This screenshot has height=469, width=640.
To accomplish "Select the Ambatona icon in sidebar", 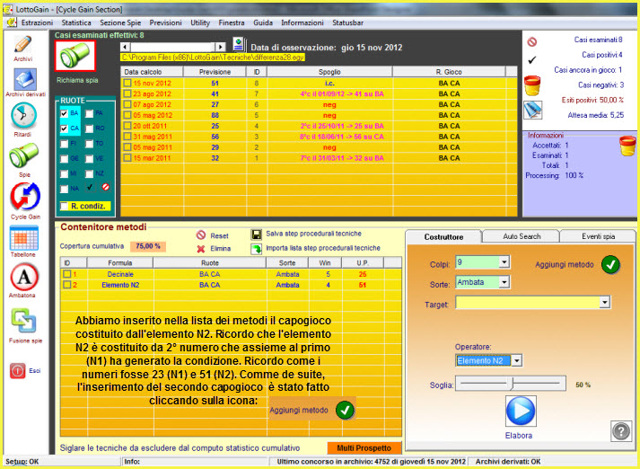I will pos(23,277).
